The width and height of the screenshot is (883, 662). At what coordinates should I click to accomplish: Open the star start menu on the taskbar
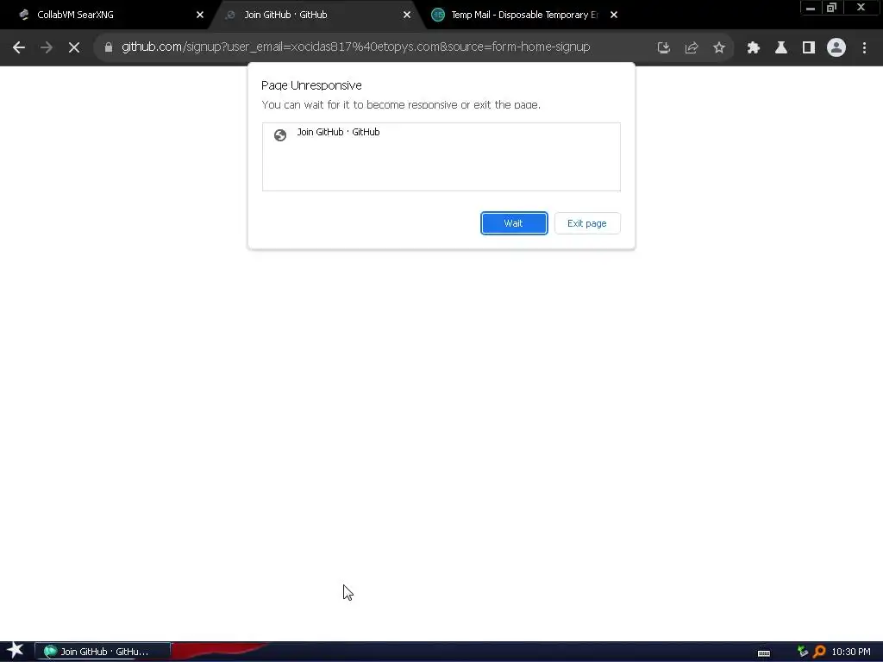(x=16, y=651)
